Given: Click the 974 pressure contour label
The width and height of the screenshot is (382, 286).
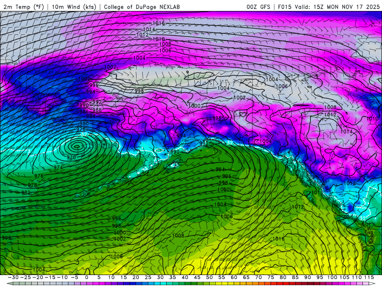Looking at the screenshot, I should (58, 167).
